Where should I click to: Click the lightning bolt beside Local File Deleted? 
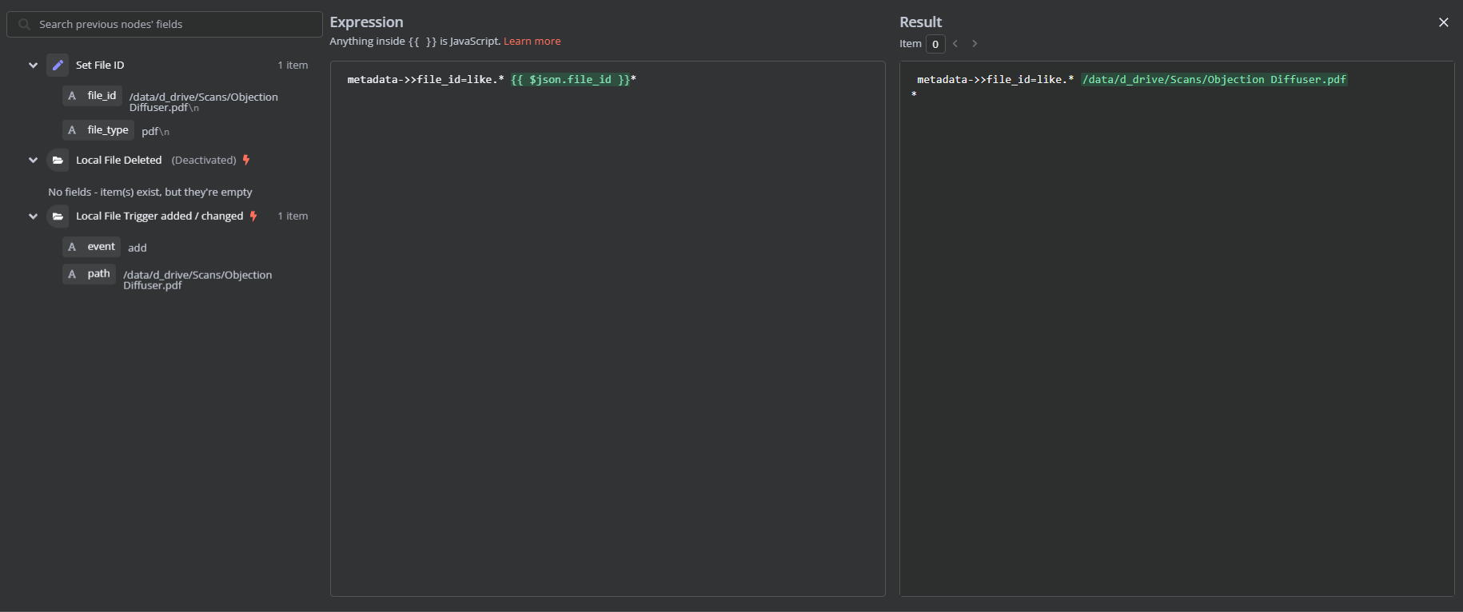246,161
